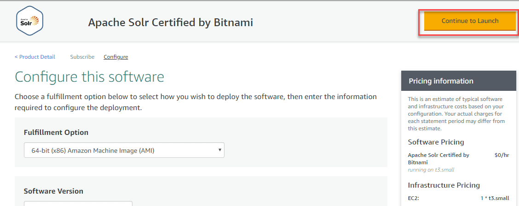The image size is (519, 206).
Task: Click the '1 * t3.small' instance value
Action: tap(494, 198)
